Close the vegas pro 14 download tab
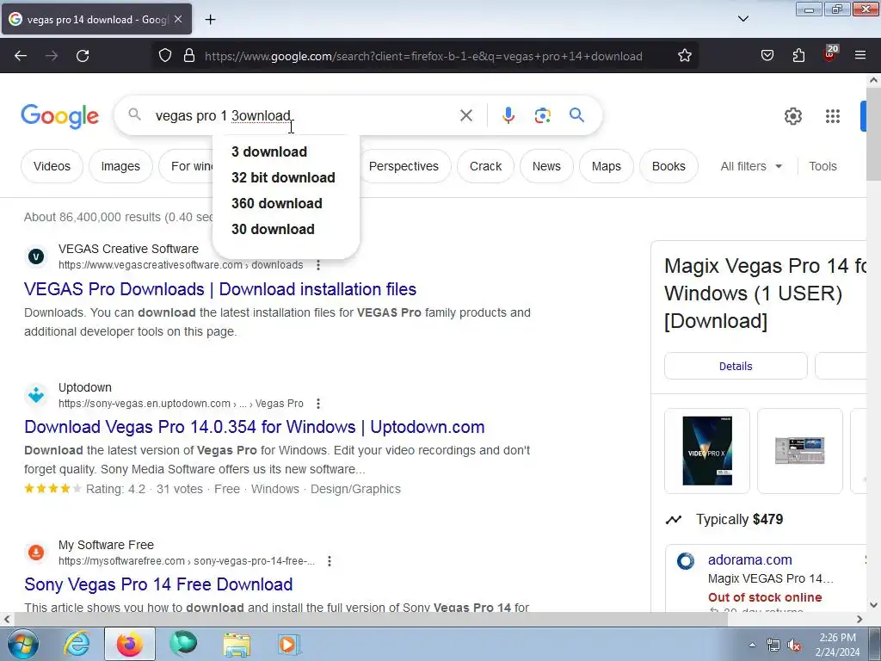 click(178, 19)
